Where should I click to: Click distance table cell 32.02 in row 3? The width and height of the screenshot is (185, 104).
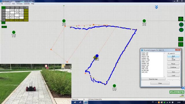coord(12,10)
